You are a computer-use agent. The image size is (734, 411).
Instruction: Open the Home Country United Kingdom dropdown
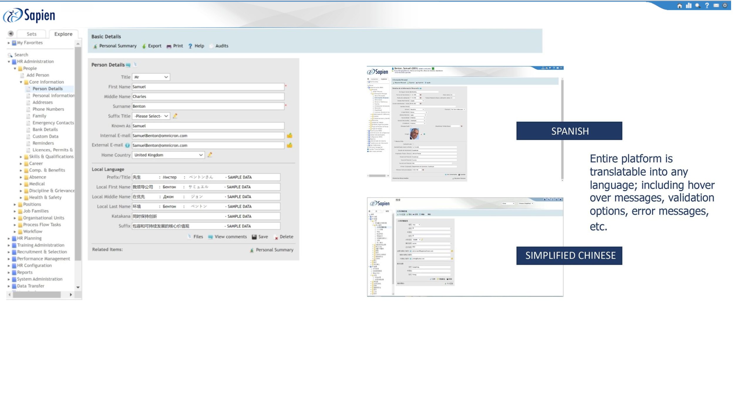[168, 155]
